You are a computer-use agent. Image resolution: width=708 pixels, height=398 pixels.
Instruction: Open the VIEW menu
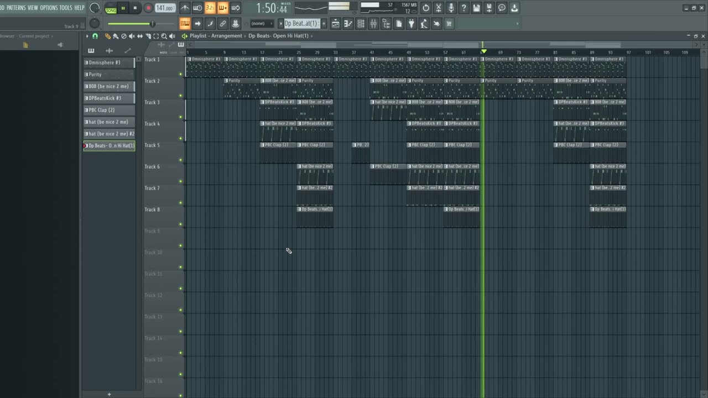point(33,8)
